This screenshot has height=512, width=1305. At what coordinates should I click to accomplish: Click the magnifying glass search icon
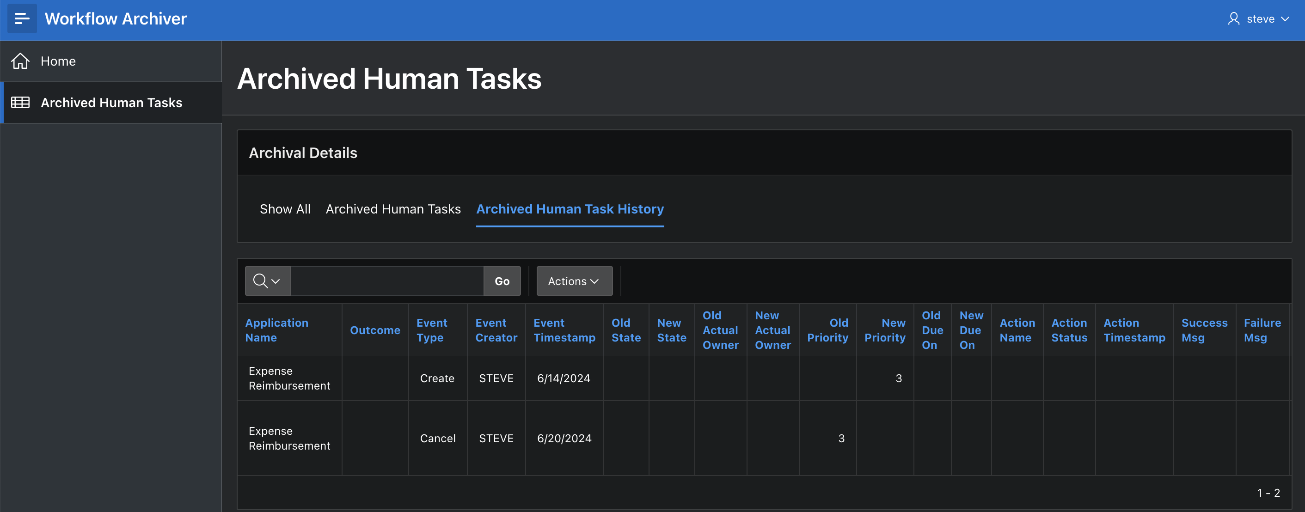pos(260,281)
